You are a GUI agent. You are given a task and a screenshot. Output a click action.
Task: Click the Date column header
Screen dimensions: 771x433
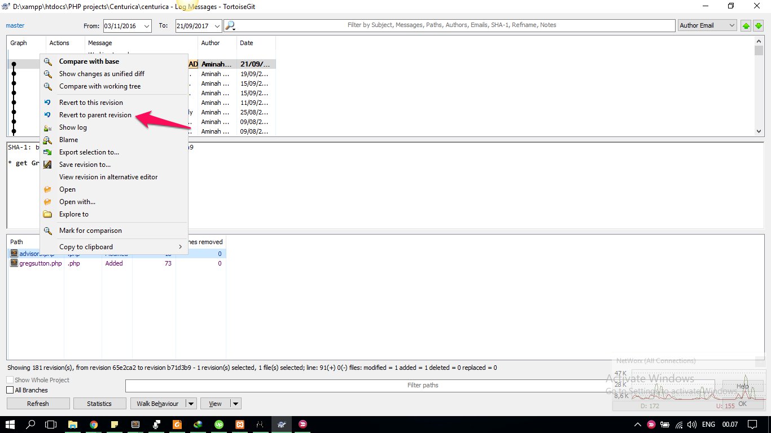coord(256,43)
